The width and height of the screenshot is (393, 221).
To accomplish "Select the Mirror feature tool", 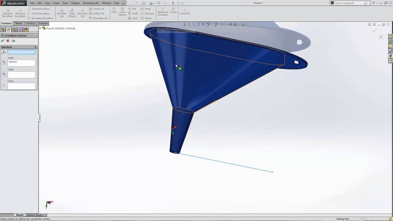I will point(146,18).
